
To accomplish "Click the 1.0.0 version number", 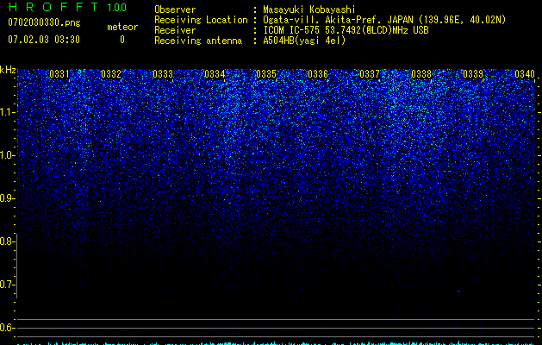I will 117,8.
